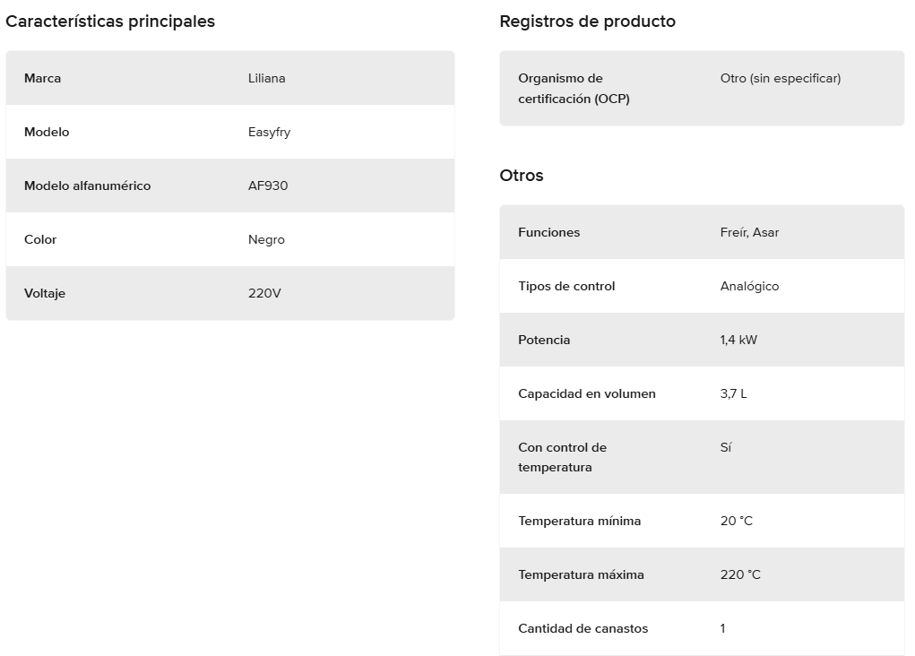Image resolution: width=915 pixels, height=656 pixels.
Task: Click the Registros de producto heading
Action: (587, 22)
